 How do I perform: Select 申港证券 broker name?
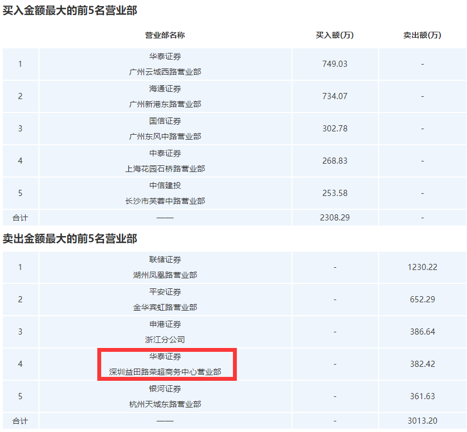point(165,324)
